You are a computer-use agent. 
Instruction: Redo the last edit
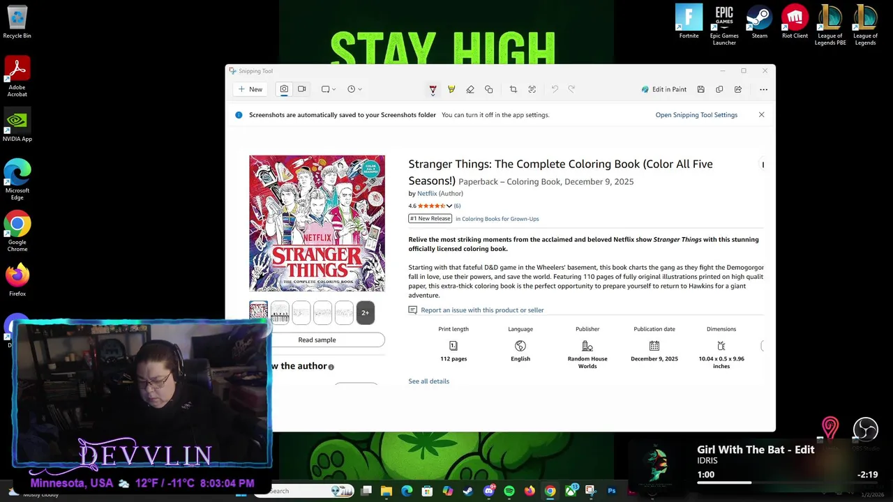(x=571, y=89)
